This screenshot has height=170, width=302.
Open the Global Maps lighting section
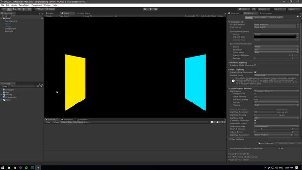pos(260,17)
